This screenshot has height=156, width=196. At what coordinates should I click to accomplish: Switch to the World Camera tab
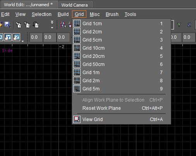point(76,5)
